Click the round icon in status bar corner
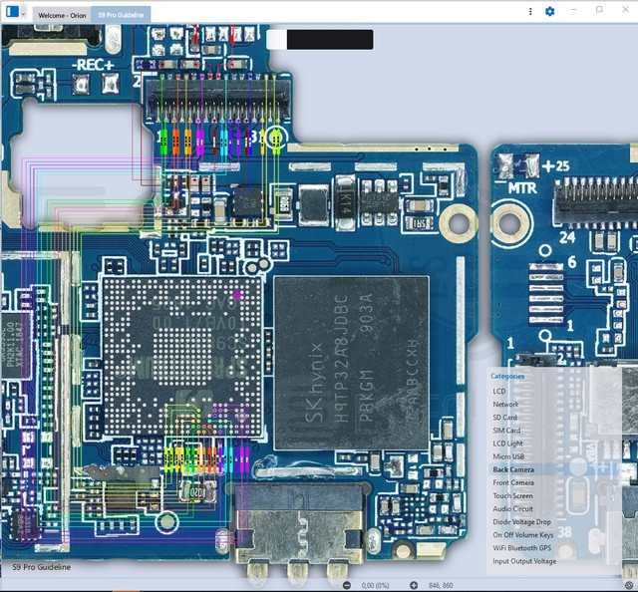This screenshot has width=638, height=592. (629, 585)
